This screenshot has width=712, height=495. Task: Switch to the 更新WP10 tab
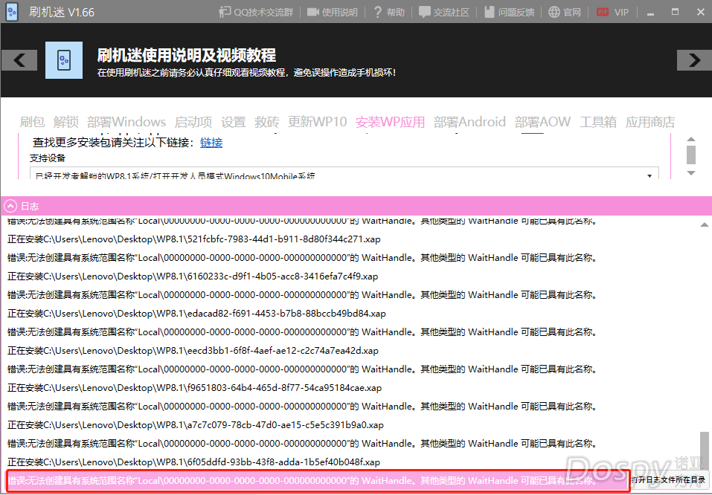[318, 122]
